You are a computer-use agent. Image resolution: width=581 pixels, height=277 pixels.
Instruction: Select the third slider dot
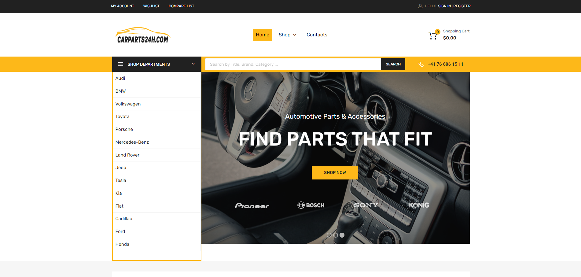click(x=342, y=235)
